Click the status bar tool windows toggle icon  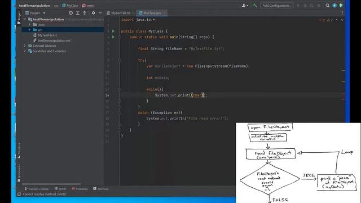(19, 194)
